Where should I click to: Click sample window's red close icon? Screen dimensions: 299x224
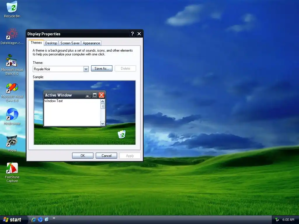coord(101,95)
